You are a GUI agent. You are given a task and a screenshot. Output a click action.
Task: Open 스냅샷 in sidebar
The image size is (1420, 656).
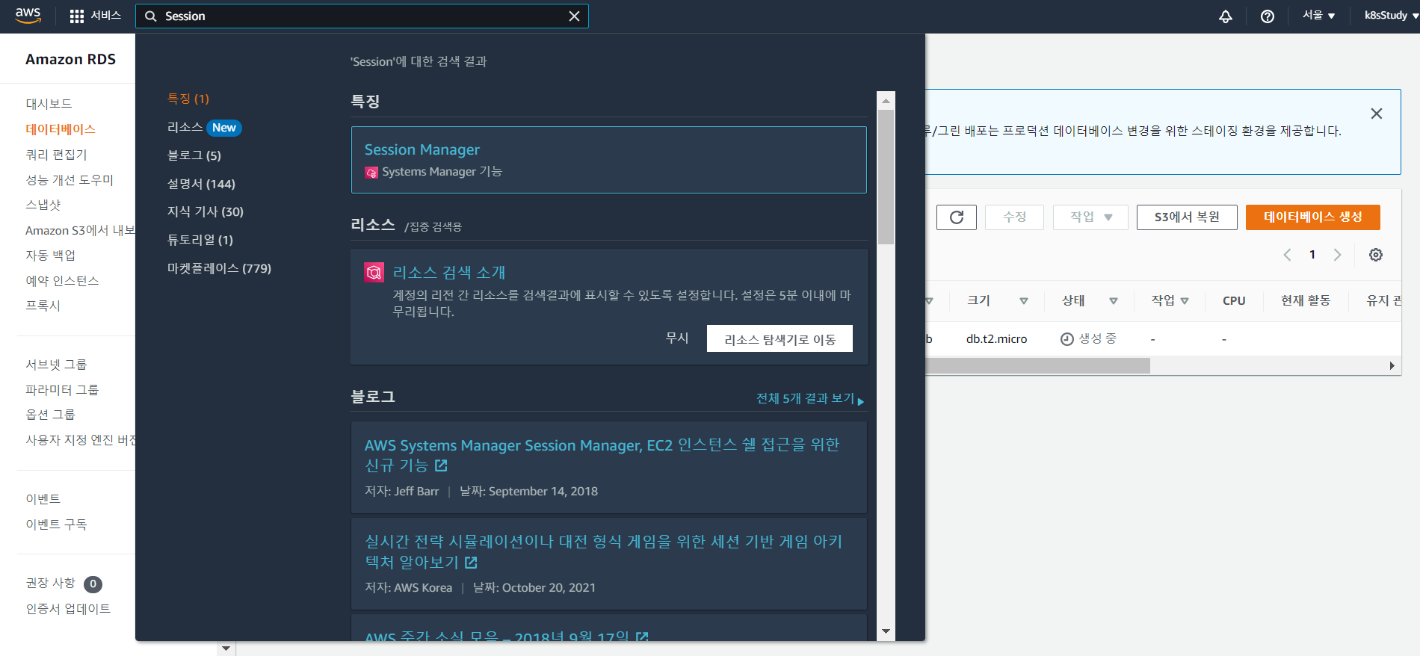click(x=43, y=205)
